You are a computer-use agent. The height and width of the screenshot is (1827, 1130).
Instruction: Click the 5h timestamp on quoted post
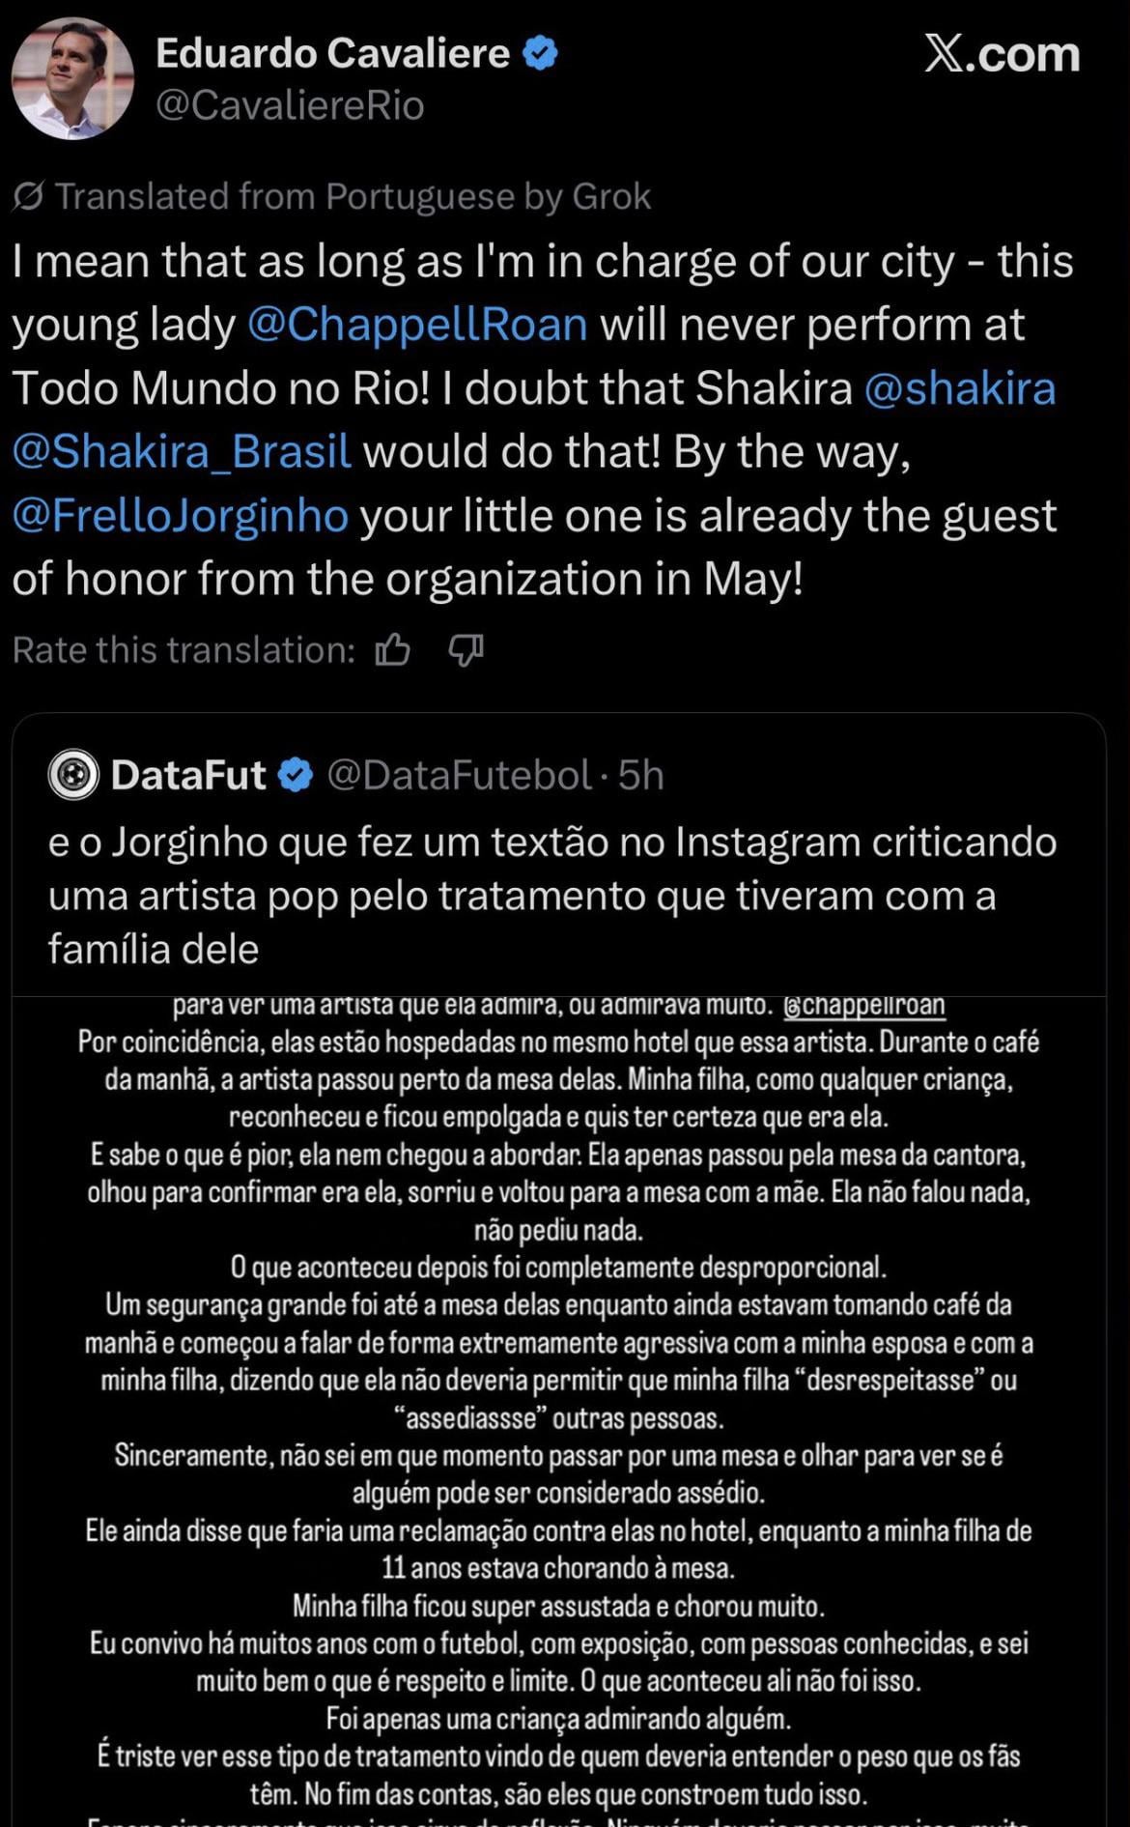point(641,775)
